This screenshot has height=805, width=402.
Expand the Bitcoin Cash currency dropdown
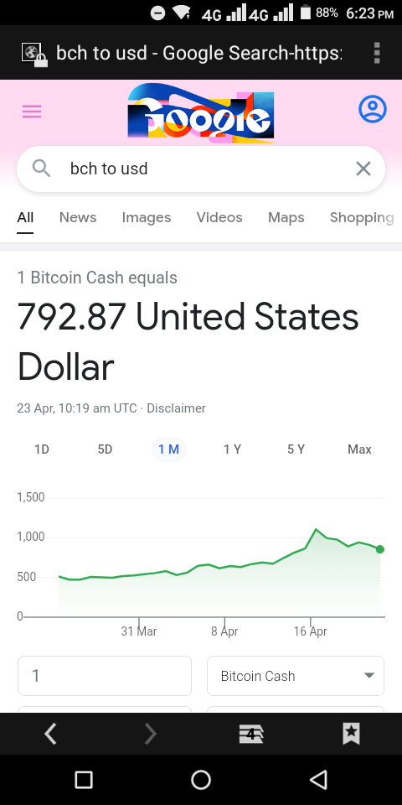(x=296, y=676)
